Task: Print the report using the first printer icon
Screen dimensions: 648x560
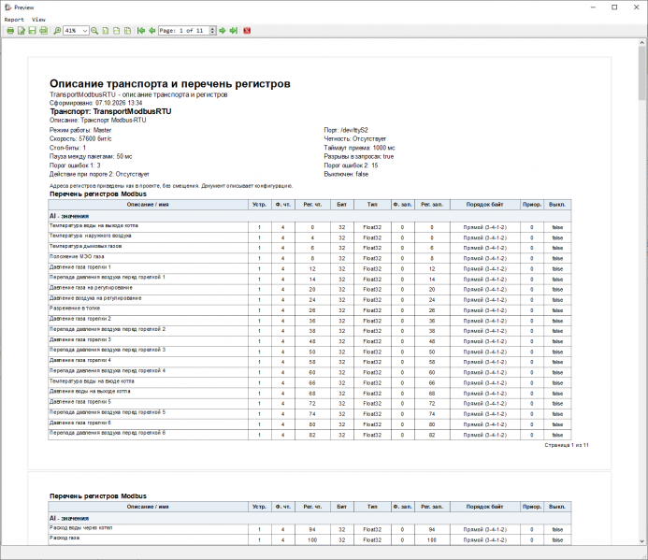Action: tap(10, 31)
